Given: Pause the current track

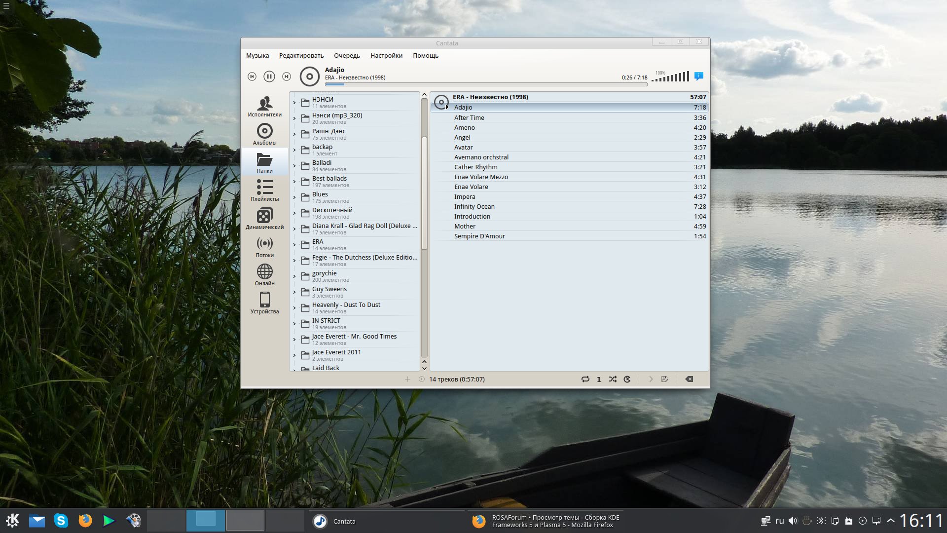Looking at the screenshot, I should pyautogui.click(x=269, y=76).
